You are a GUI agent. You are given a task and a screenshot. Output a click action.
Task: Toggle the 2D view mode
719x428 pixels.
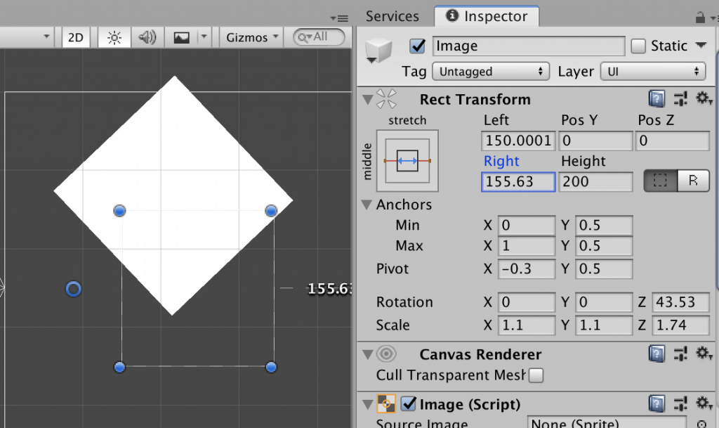pos(75,37)
